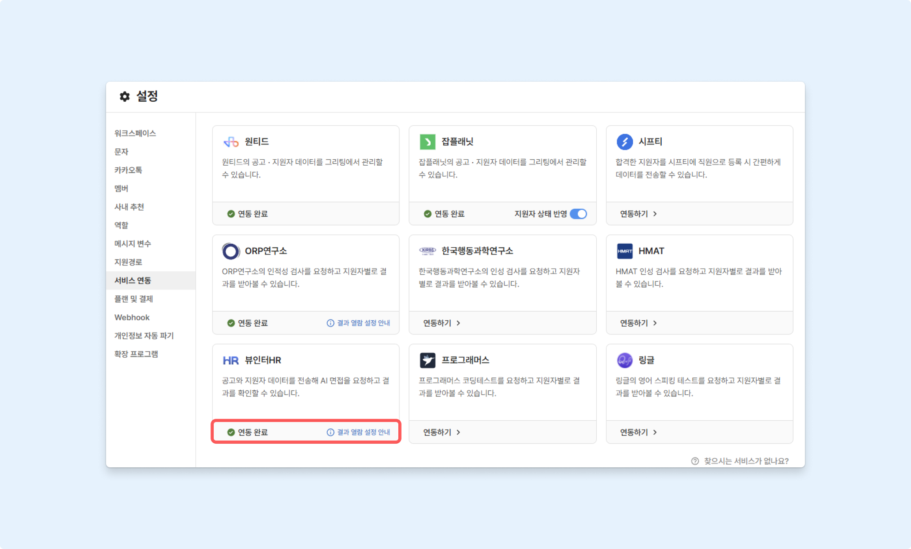Click the 시프티 blue lightning icon
Viewport: 911px width, 549px height.
[625, 142]
